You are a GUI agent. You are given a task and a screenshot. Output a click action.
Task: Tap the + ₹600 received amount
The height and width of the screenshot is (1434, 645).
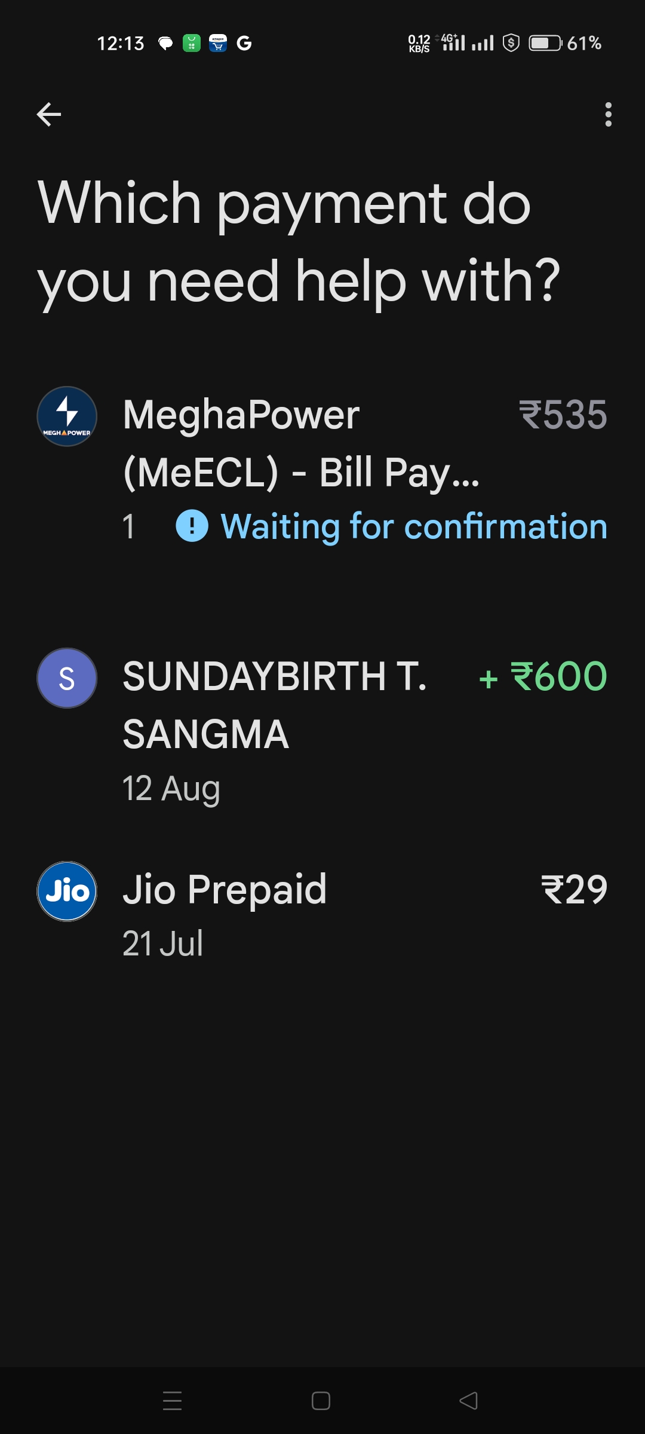click(x=543, y=676)
